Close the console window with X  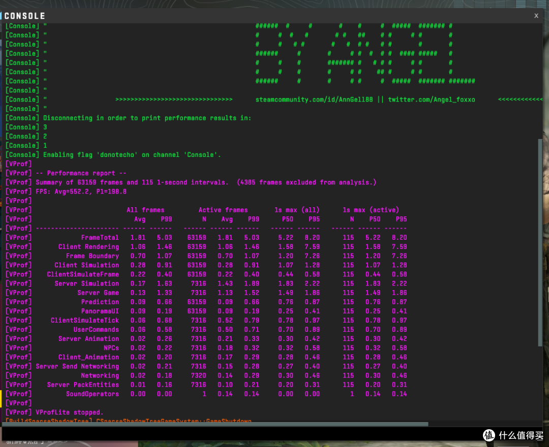pos(536,16)
